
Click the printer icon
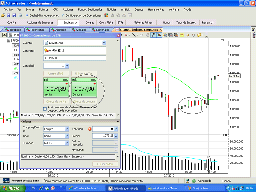(x=20, y=15)
